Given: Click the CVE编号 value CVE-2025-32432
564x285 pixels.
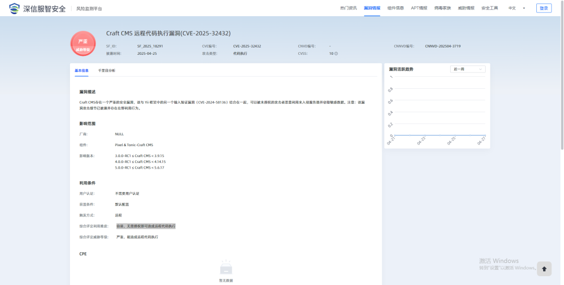Looking at the screenshot, I should [247, 46].
